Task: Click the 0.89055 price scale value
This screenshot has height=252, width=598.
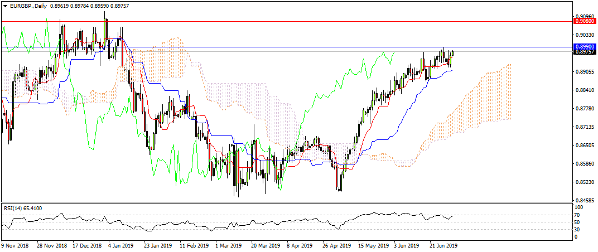Action: pos(583,72)
